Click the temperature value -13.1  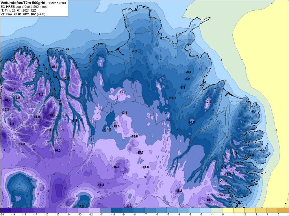pos(223,167)
